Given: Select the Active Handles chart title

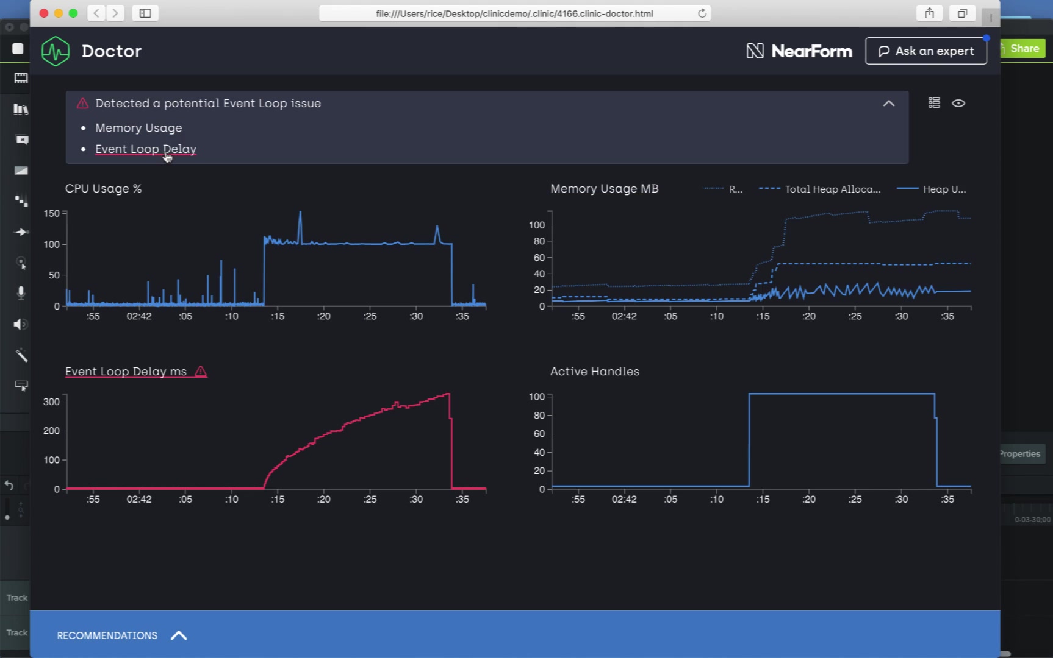Looking at the screenshot, I should [x=595, y=372].
